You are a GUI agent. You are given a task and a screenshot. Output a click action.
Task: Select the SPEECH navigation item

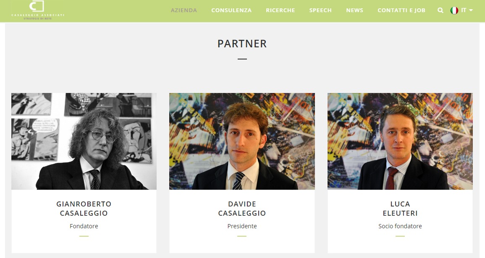[x=320, y=10]
